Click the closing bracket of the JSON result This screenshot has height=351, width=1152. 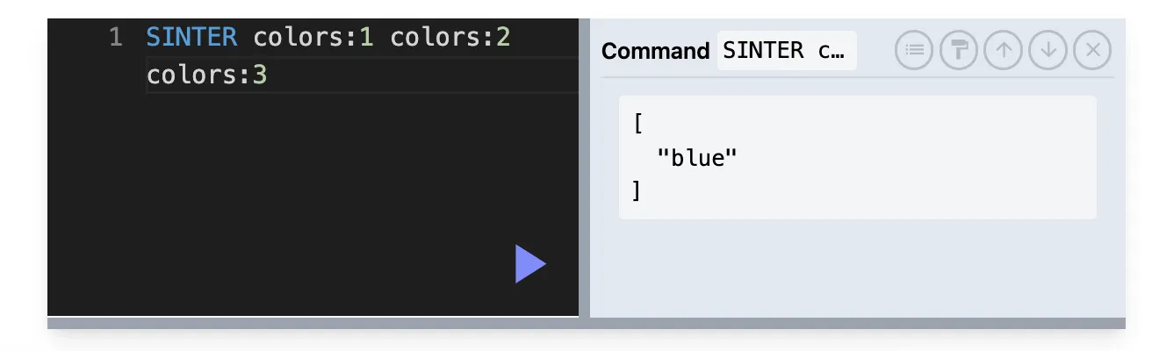[637, 190]
